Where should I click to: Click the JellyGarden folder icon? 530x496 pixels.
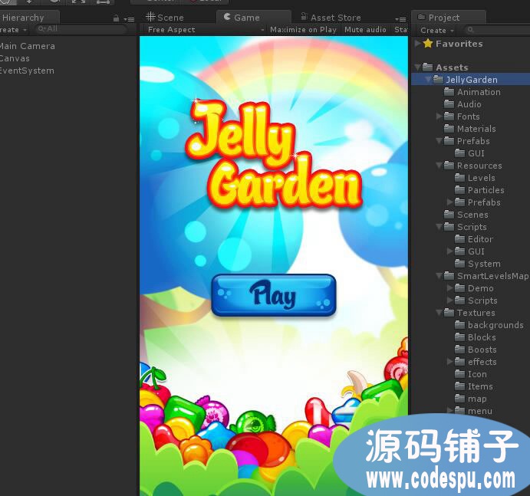click(x=439, y=80)
